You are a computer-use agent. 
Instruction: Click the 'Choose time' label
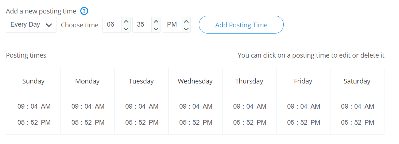coord(80,25)
